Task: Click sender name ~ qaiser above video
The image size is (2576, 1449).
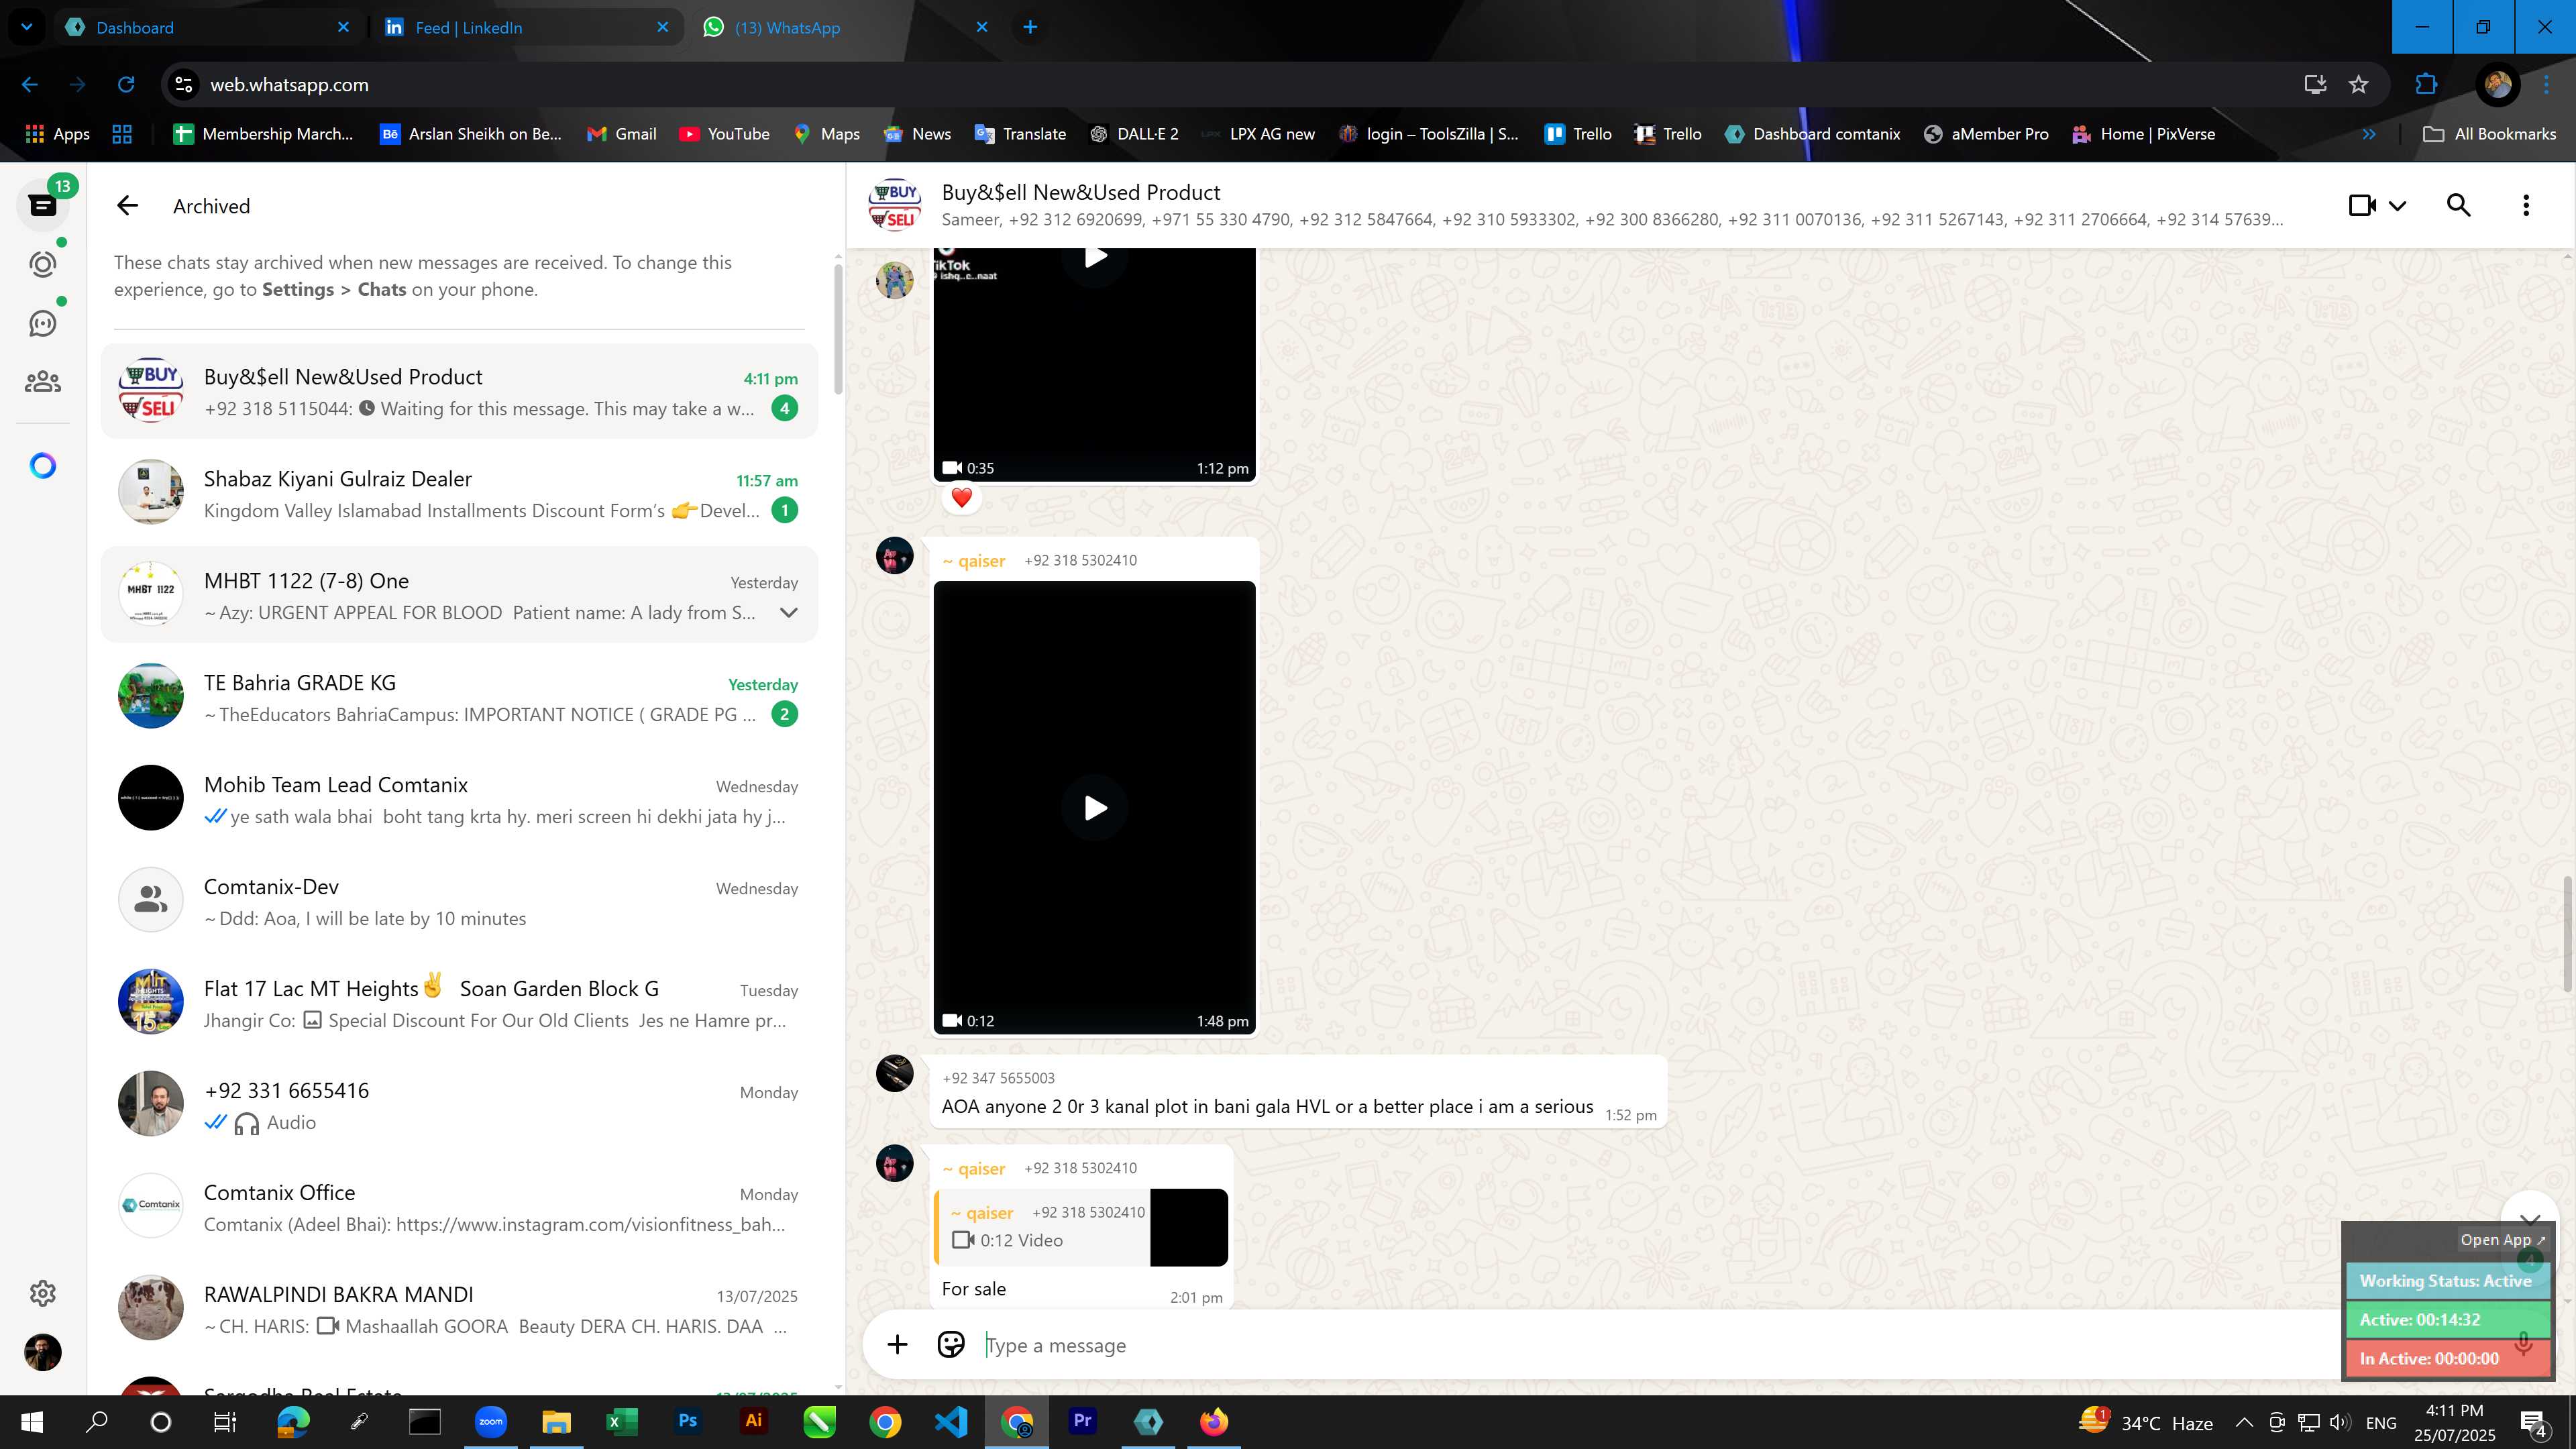Action: click(974, 561)
